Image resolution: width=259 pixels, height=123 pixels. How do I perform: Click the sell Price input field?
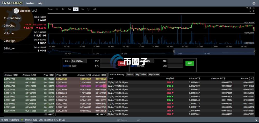[x=79, y=61]
